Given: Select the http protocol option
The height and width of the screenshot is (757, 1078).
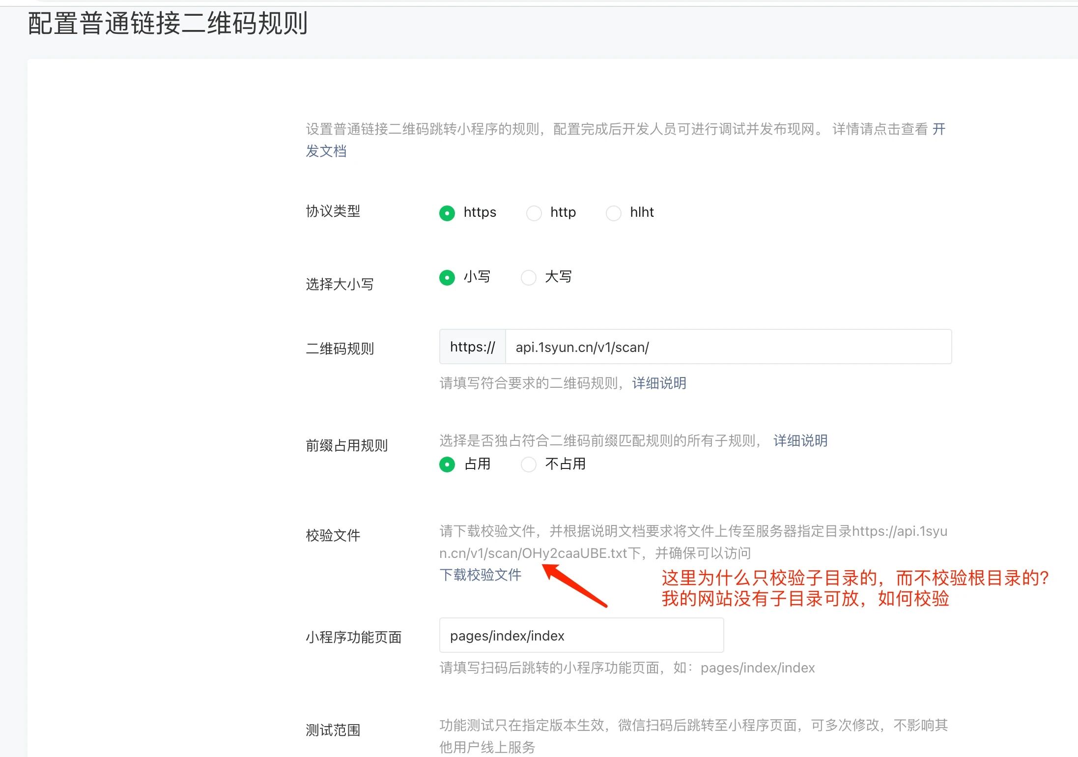Looking at the screenshot, I should click(x=534, y=213).
